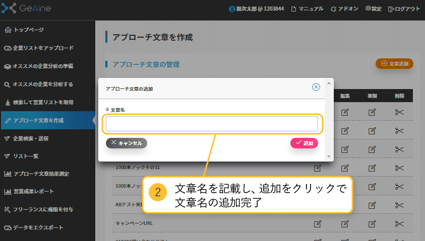Click the first pencil icon right of 1000本ノックその31
The image size is (425, 241).
(318, 168)
